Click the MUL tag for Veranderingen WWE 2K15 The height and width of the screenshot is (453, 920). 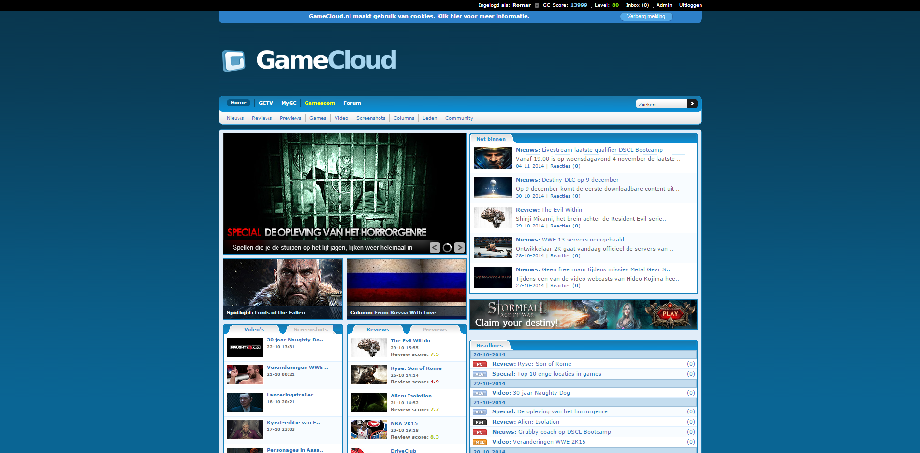(x=480, y=442)
